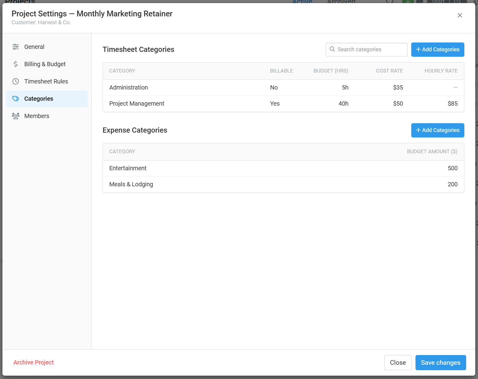478x379 pixels.
Task: Click the BUDGET (HRS) column header
Action: click(x=331, y=71)
